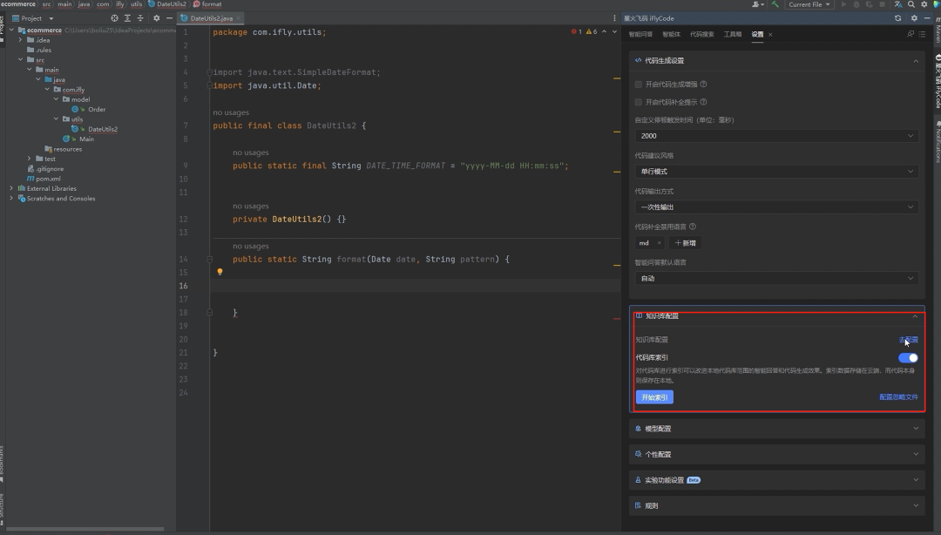The image size is (941, 535).
Task: Enable 开启代码生成增强 checkbox
Action: point(639,85)
